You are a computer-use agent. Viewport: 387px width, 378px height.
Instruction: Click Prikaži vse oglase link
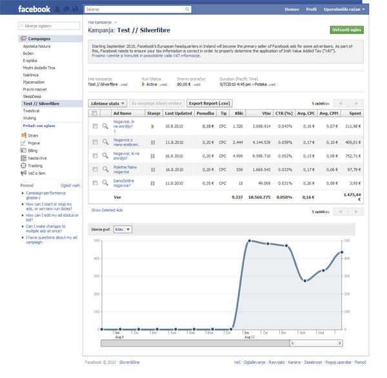[39, 126]
